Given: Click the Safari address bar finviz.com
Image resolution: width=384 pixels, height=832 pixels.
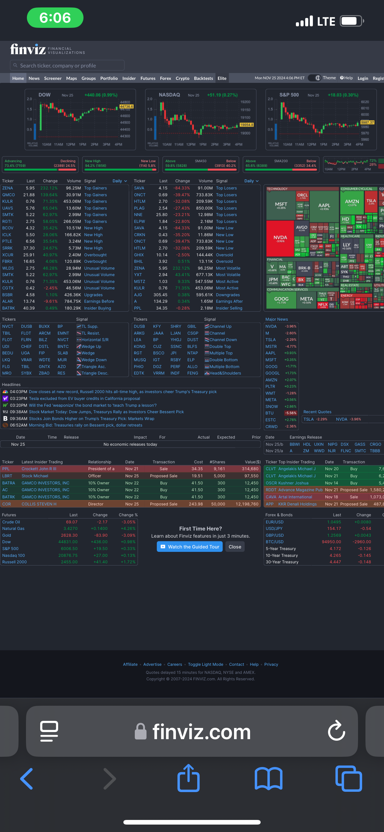Looking at the screenshot, I should pyautogui.click(x=192, y=731).
